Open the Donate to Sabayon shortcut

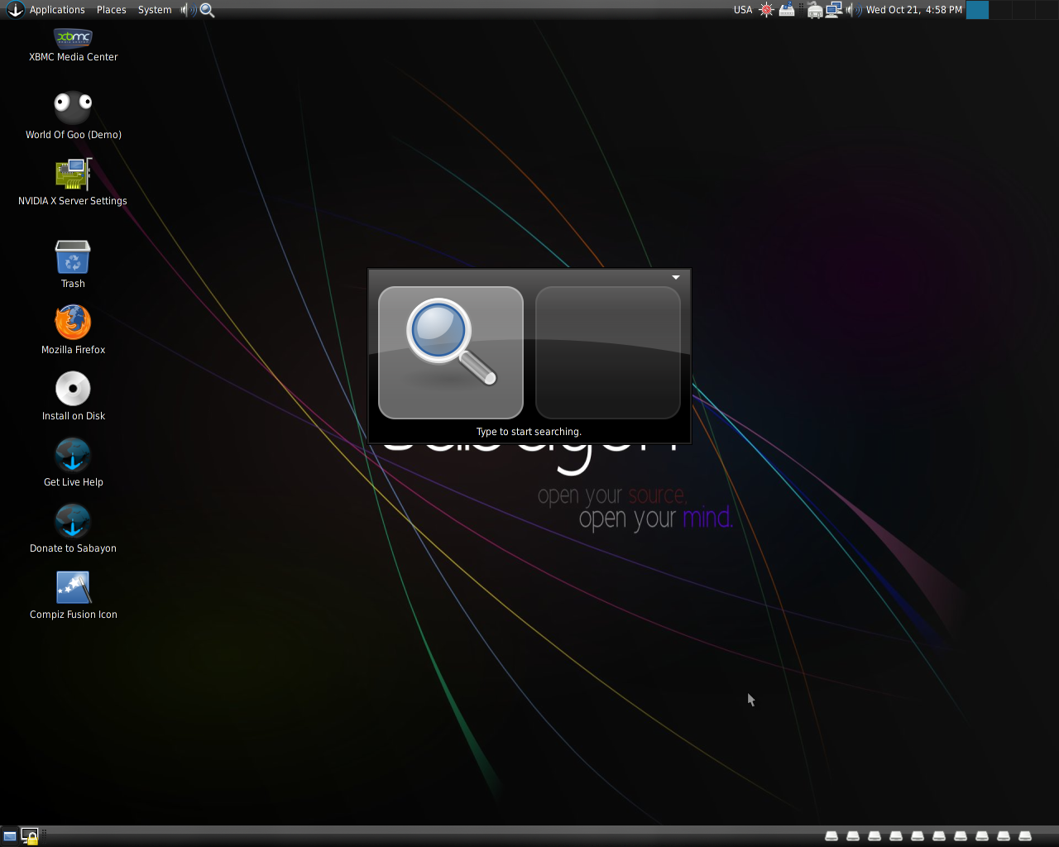(73, 521)
